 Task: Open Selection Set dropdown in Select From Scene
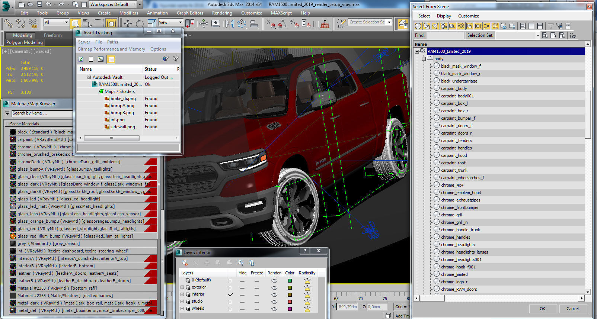pyautogui.click(x=538, y=35)
